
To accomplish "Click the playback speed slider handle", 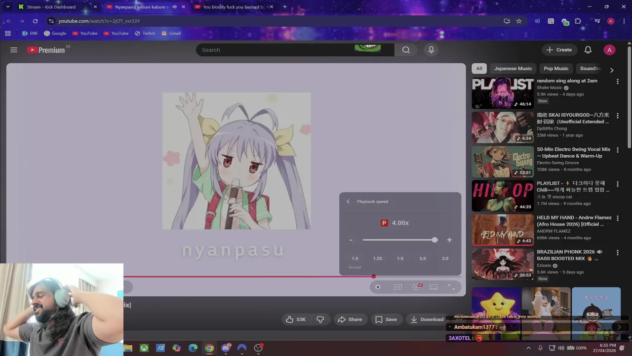I will (x=434, y=240).
